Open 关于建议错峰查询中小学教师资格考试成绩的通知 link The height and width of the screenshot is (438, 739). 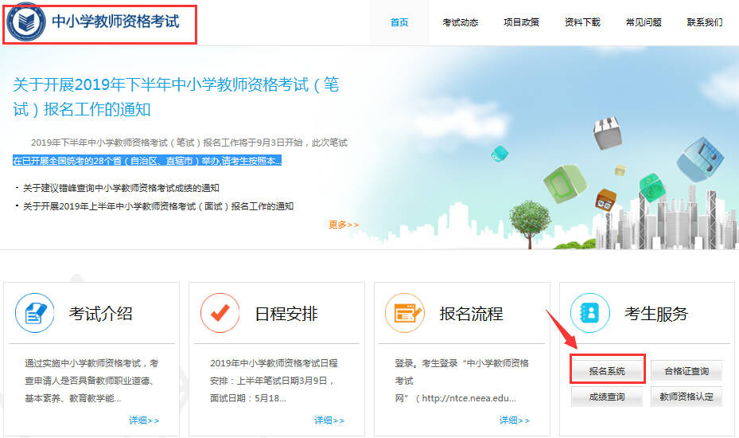coord(121,188)
